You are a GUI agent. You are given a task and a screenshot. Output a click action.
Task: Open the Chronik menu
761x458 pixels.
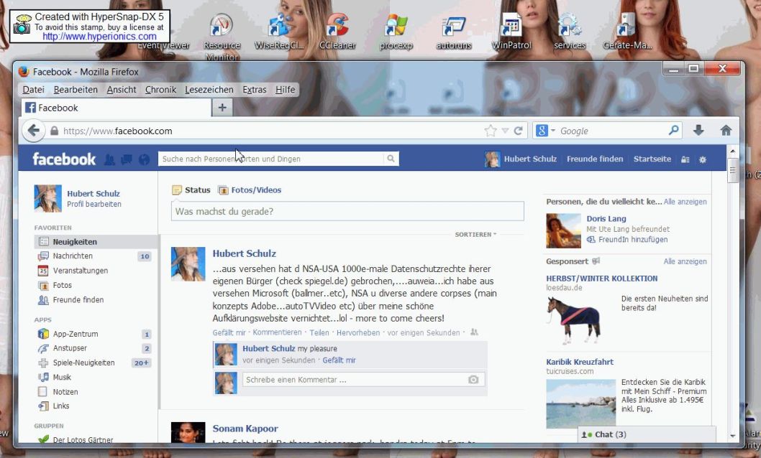160,90
